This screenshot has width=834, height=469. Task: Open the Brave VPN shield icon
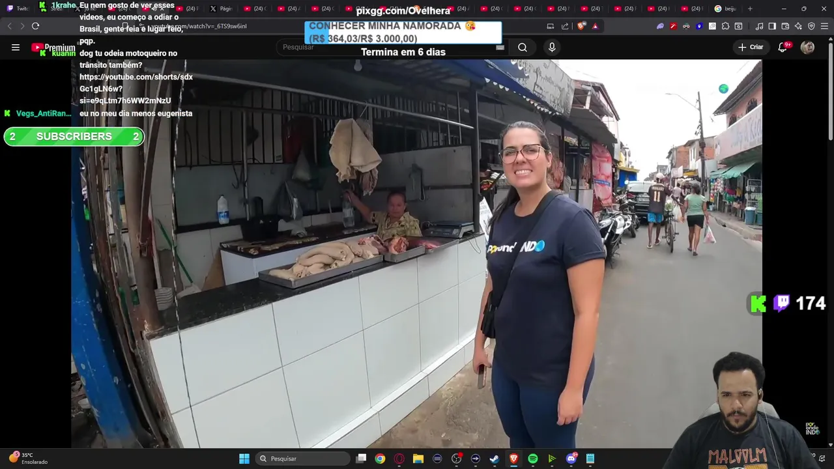tap(811, 26)
